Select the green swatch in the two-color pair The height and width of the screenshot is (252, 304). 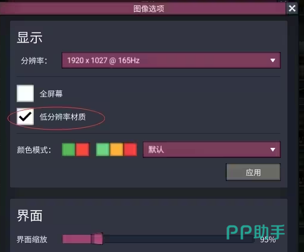pyautogui.click(x=69, y=150)
